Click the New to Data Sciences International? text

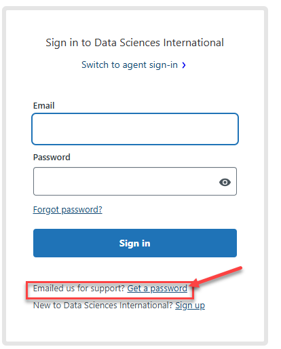coord(103,306)
